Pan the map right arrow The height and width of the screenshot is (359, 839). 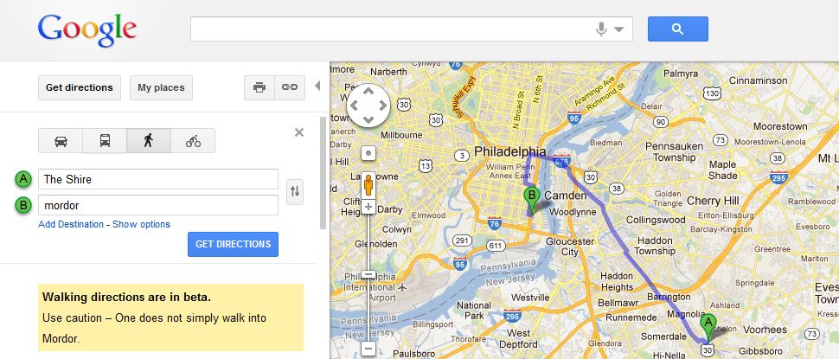pos(382,106)
